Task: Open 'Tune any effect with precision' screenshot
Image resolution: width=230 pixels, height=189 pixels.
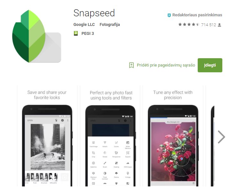Action: pos(173,136)
